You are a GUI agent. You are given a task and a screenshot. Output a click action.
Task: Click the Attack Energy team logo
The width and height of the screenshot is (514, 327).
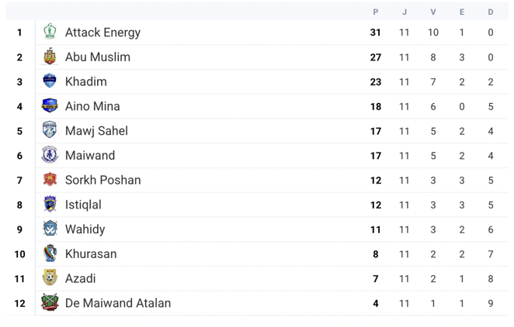50,33
